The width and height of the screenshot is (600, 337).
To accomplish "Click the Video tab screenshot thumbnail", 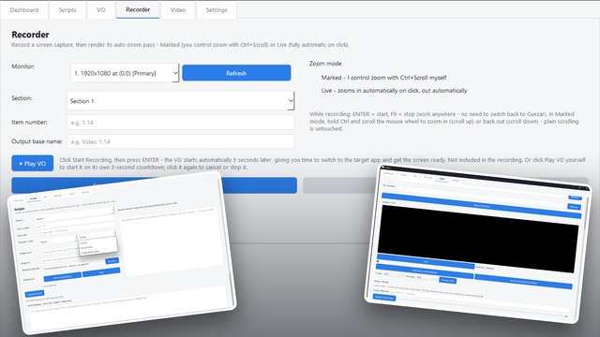I will pos(477,243).
